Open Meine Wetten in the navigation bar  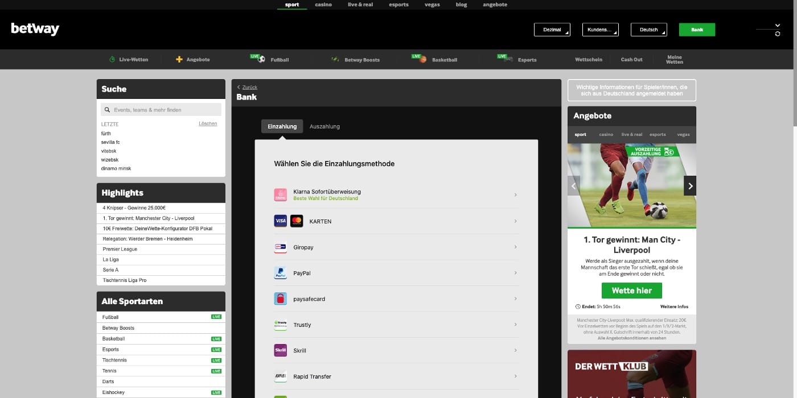675,59
